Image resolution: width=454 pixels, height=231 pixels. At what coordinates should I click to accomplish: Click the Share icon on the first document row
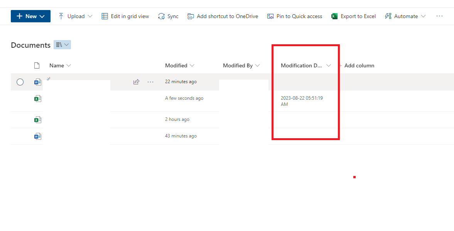click(136, 82)
